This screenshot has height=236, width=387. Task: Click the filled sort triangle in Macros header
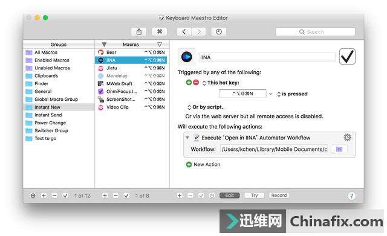(104, 45)
